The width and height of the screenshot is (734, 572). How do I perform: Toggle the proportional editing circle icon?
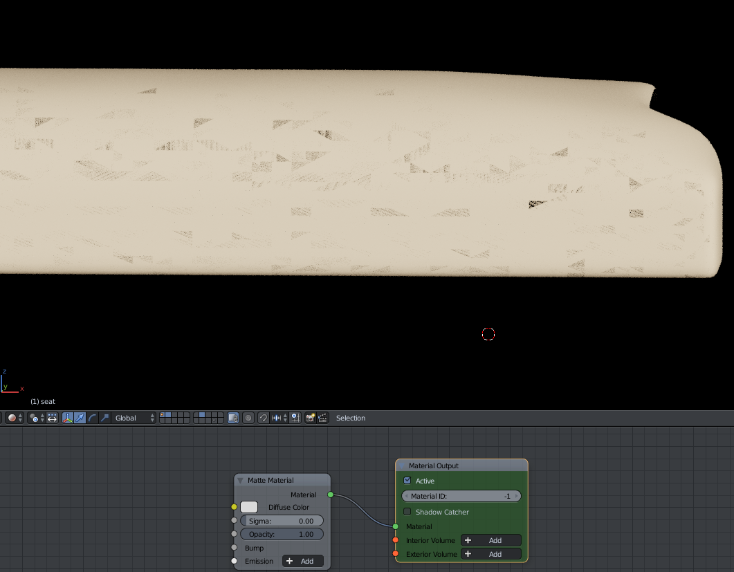pos(249,418)
